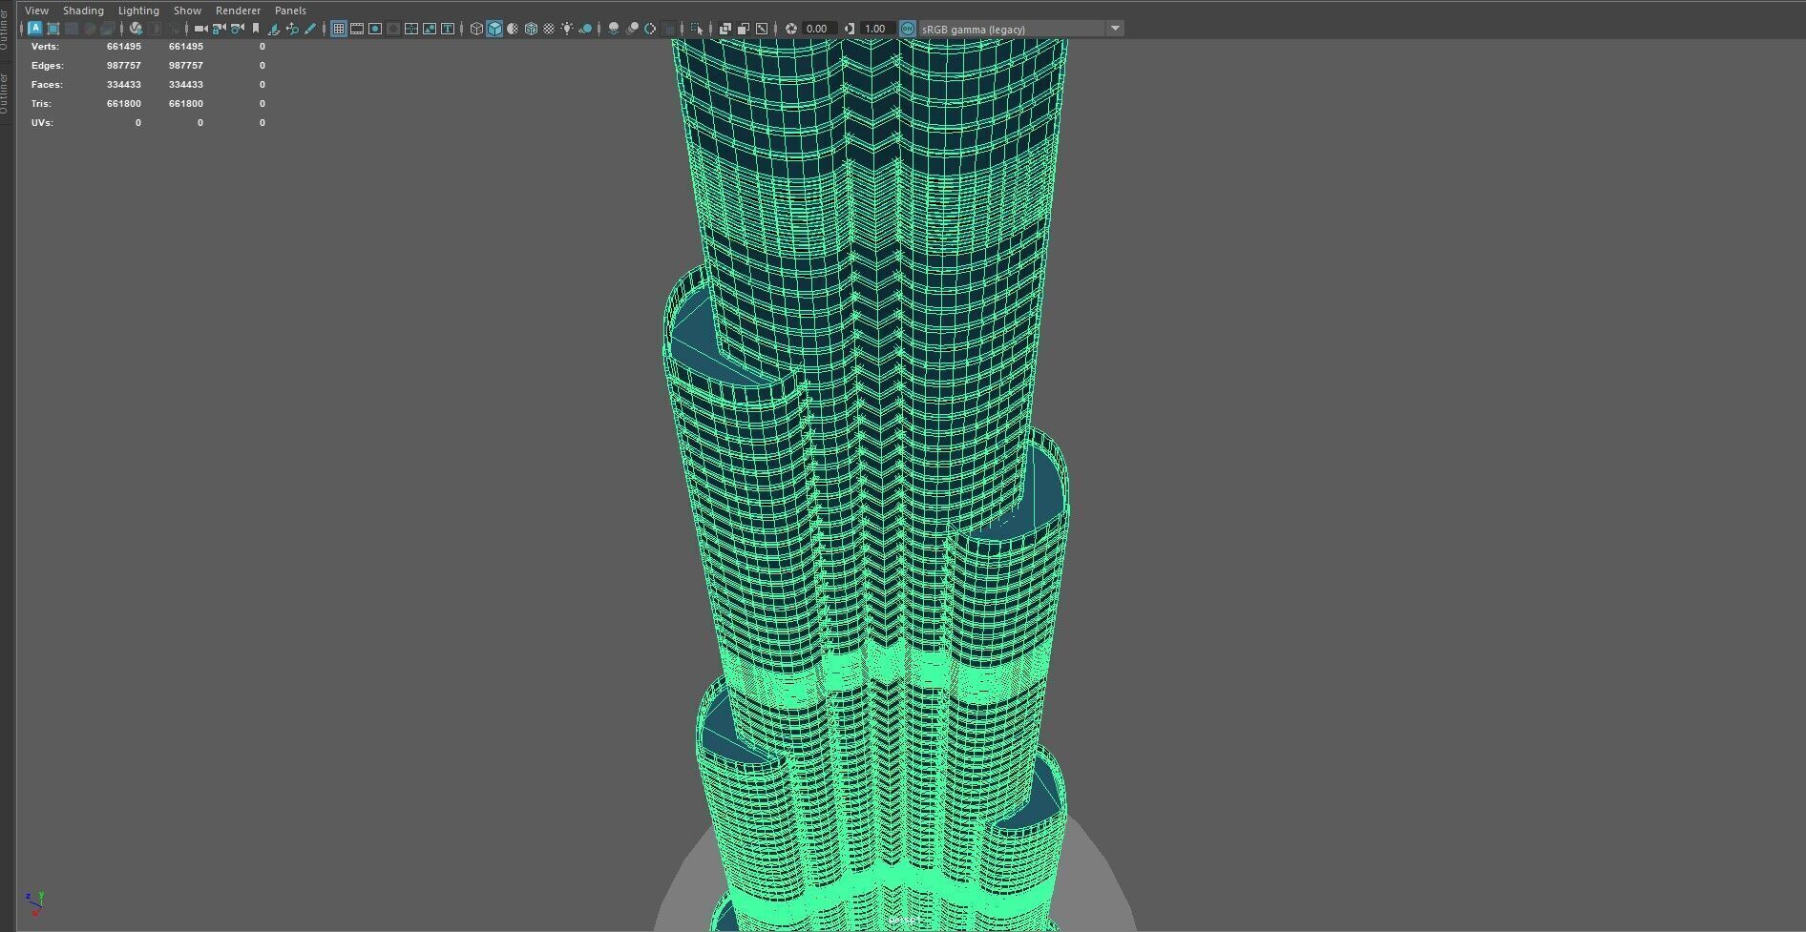Toggle the Field Chart display
This screenshot has width=1806, height=932.
[x=411, y=29]
